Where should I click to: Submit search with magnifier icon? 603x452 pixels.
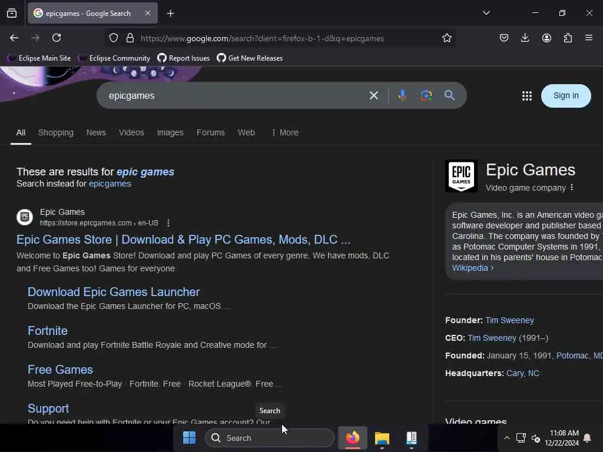[449, 95]
